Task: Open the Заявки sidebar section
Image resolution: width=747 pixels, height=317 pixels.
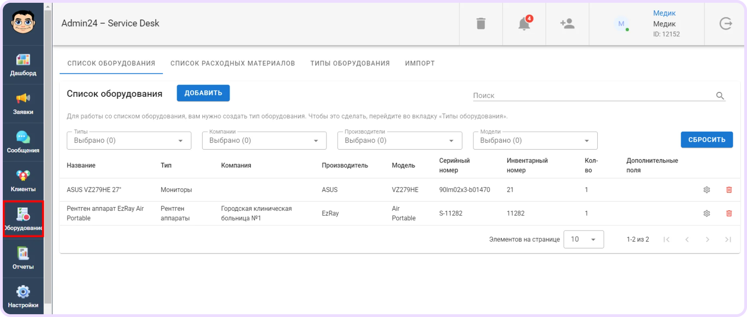Action: pos(23,104)
